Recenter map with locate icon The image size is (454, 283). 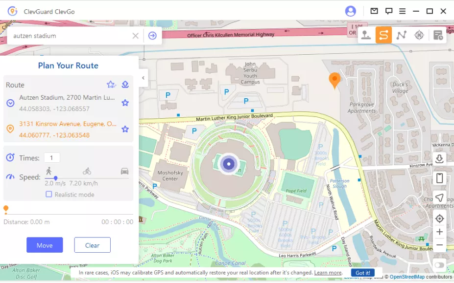point(439,218)
